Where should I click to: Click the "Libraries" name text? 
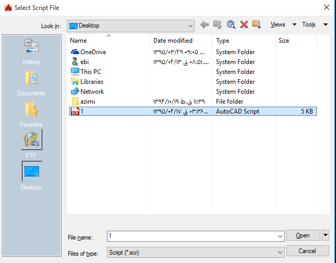[92, 82]
